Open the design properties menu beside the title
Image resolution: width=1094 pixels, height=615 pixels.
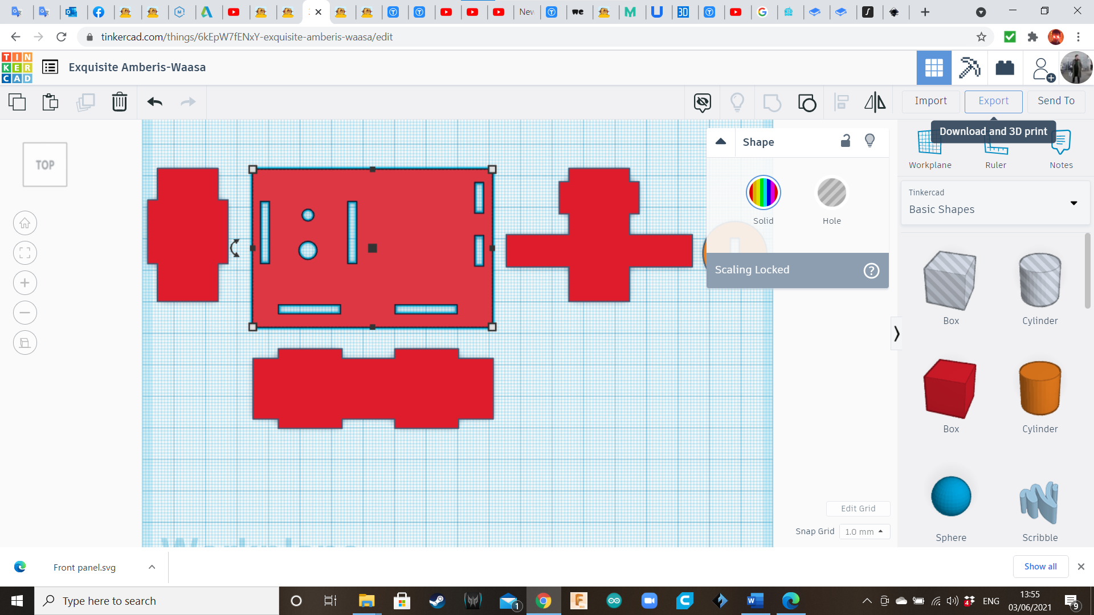point(50,67)
